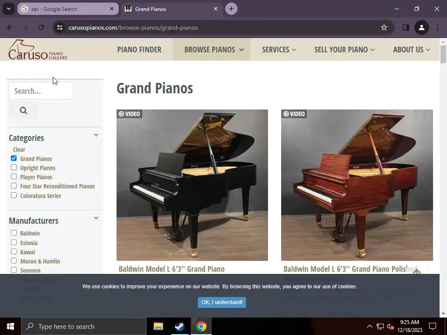The width and height of the screenshot is (447, 335).
Task: Check the Upright Pianos category
Action: pos(14,167)
